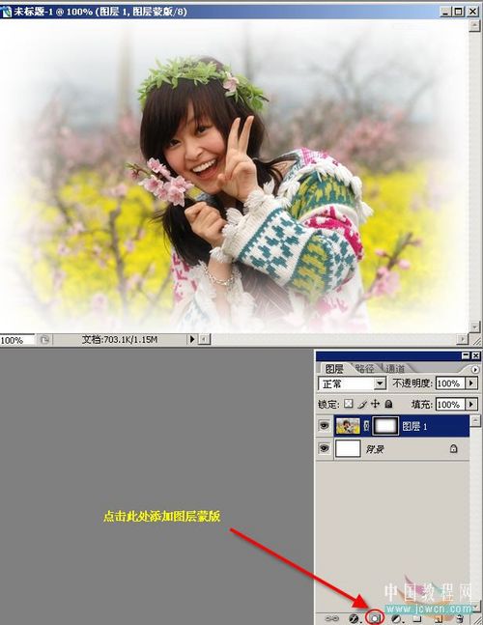
Task: Lock image pixels with brush icon
Action: (x=362, y=404)
